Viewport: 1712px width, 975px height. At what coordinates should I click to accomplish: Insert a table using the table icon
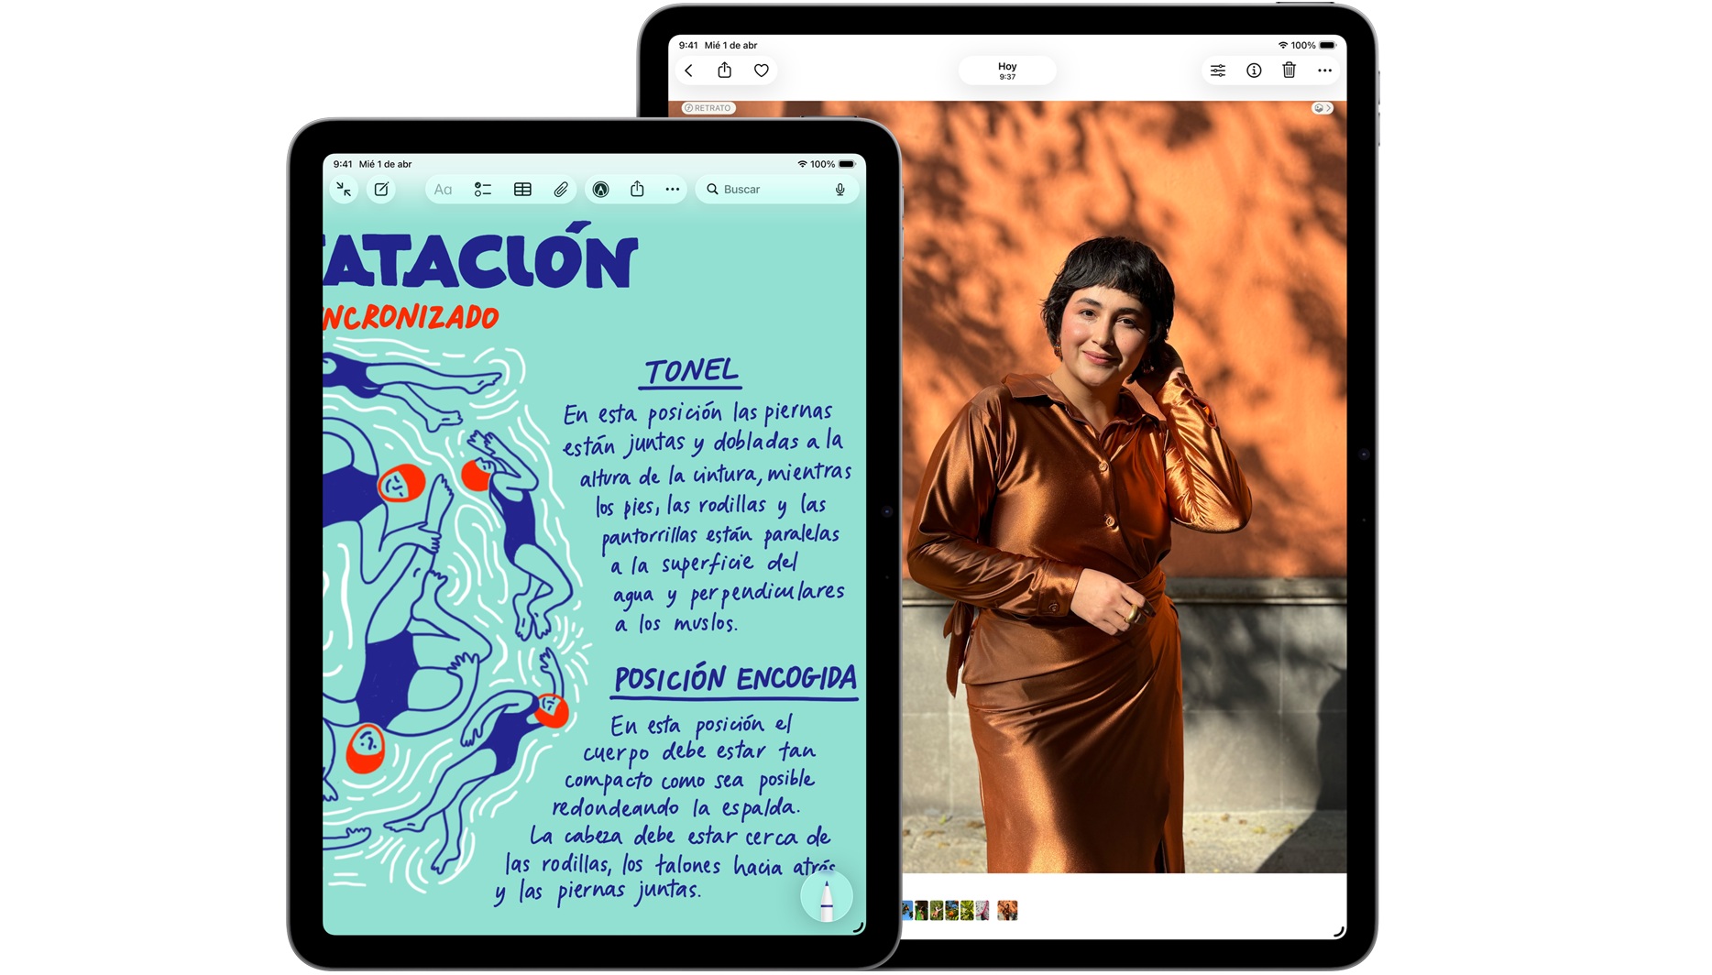pos(522,190)
